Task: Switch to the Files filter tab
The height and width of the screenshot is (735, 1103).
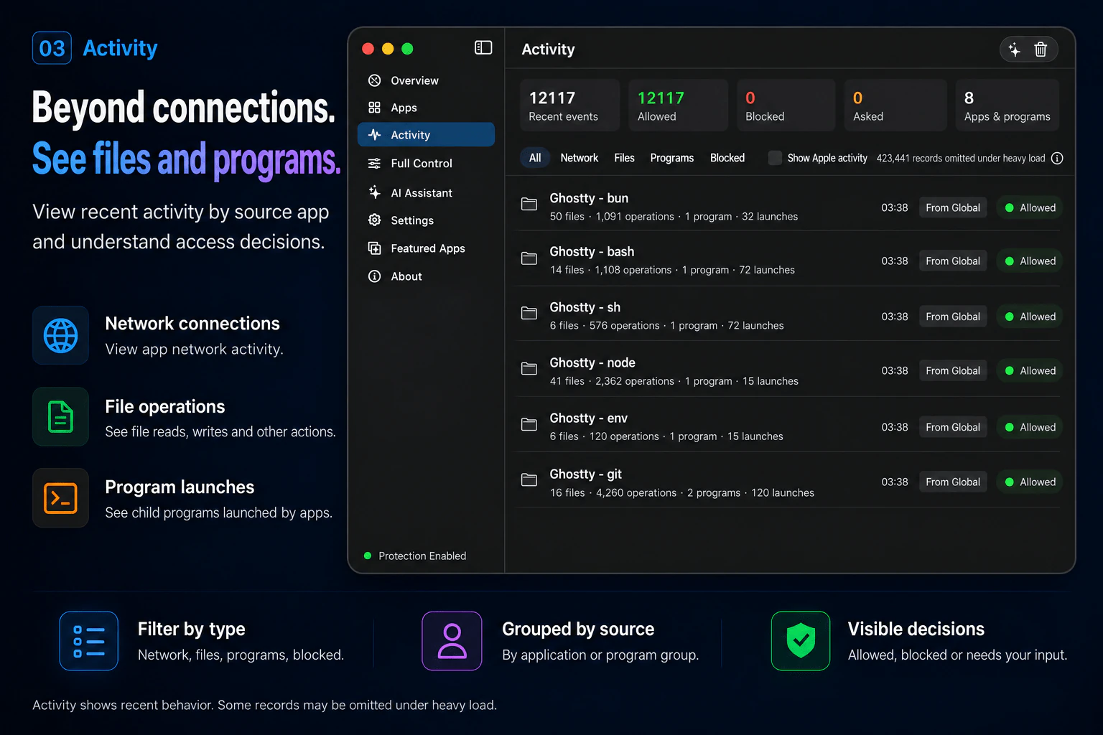Action: coord(624,158)
